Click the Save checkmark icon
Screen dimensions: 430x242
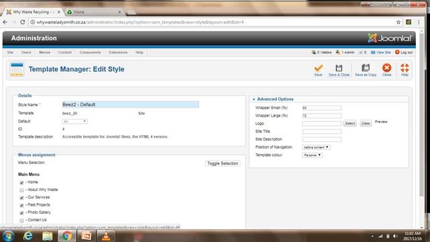318,68
